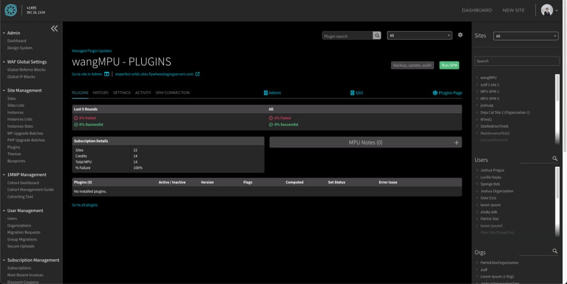Select Patrick Star in the Users list
The image size is (567, 284).
click(x=489, y=219)
